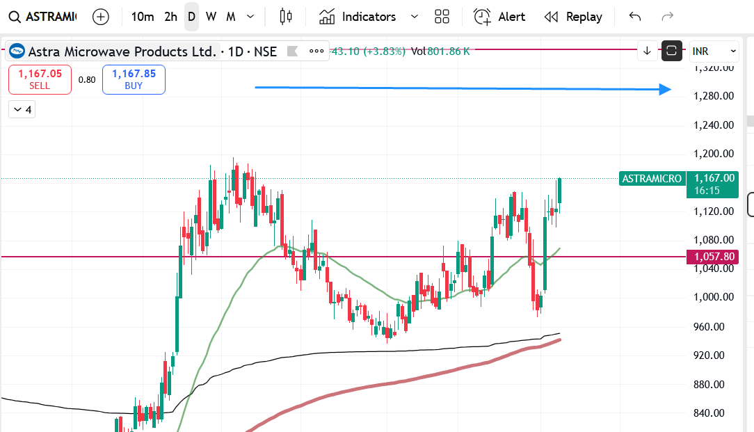This screenshot has width=754, height=432.
Task: Click the 1,167.85 BUY button
Action: [x=134, y=79]
